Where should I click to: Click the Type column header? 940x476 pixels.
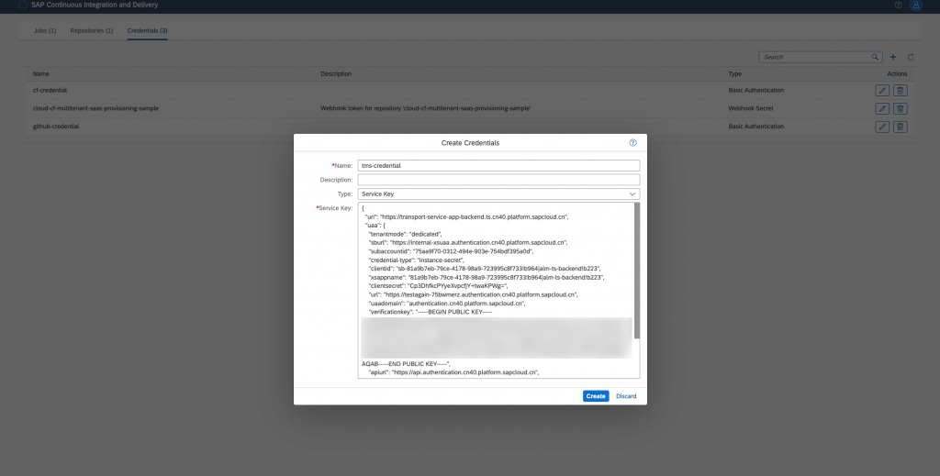[735, 73]
